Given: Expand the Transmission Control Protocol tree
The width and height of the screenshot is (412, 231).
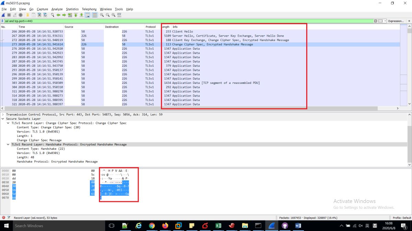Looking at the screenshot, I should [3, 115].
